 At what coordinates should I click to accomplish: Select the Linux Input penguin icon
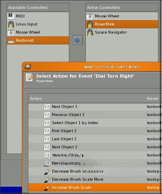tap(11, 24)
